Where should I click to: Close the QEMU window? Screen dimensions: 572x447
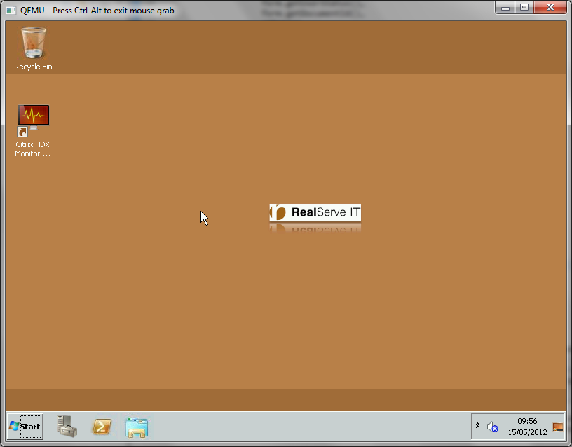click(550, 7)
